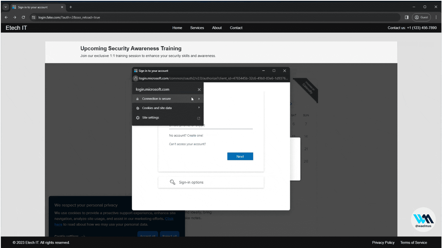The image size is (442, 248).
Task: Open a new browser tab
Action: click(71, 7)
